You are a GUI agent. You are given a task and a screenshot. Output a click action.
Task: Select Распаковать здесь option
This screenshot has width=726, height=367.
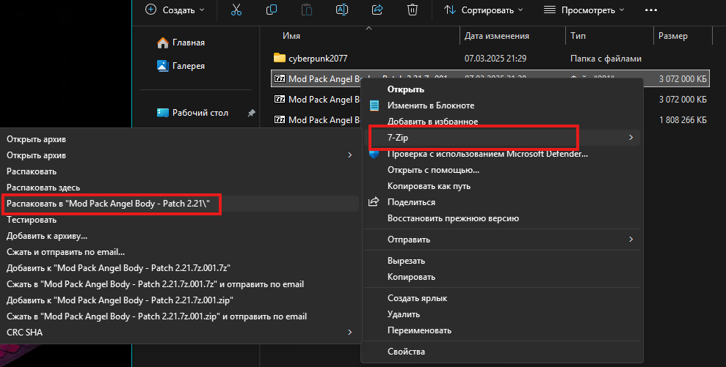point(43,188)
